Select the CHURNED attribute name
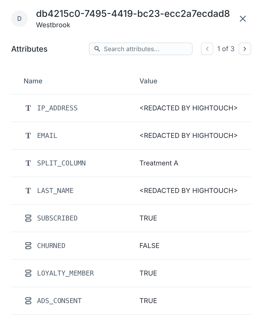This screenshot has width=262, height=315. [x=51, y=246]
